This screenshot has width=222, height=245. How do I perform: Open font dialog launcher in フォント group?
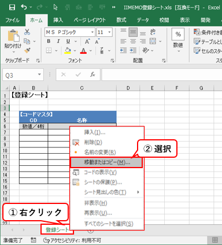(112, 61)
